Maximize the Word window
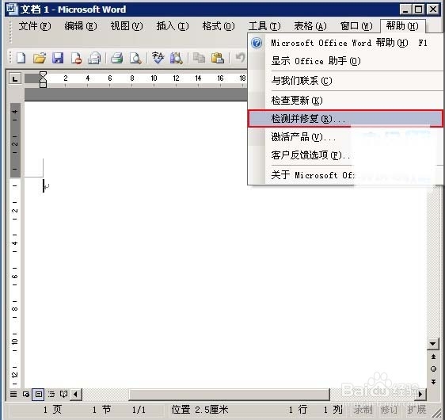The height and width of the screenshot is (420, 445). [419, 10]
